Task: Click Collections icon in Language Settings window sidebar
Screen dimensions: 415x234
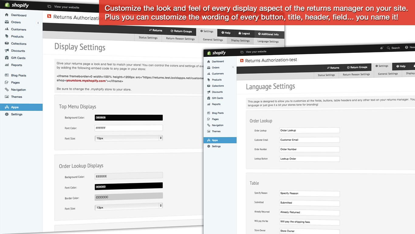Action: click(209, 86)
